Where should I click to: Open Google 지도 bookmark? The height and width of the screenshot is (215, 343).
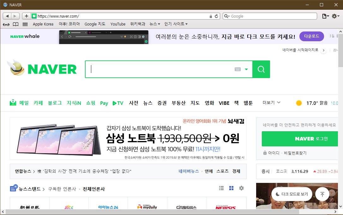pos(95,24)
